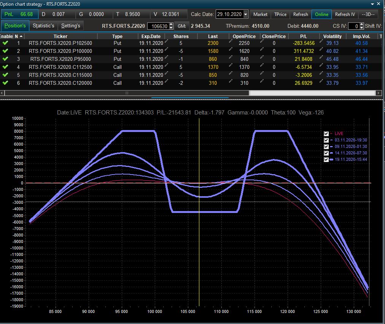Uncheck the LiVE curve in the chart legend
The height and width of the screenshot is (324, 385).
click(x=326, y=134)
